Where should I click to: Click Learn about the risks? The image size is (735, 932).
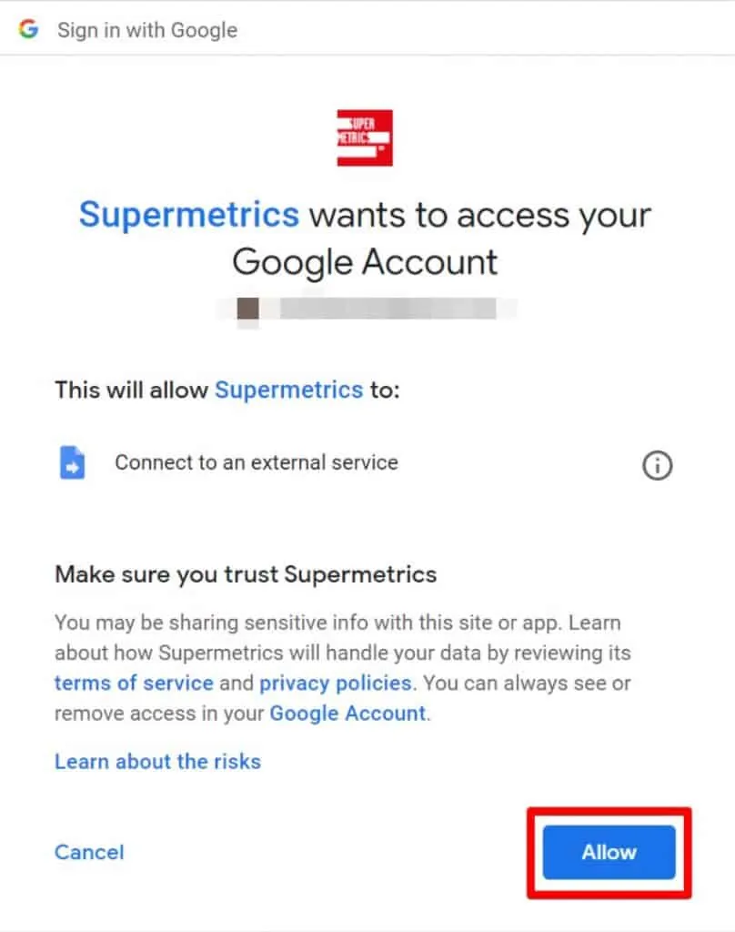[x=157, y=762]
